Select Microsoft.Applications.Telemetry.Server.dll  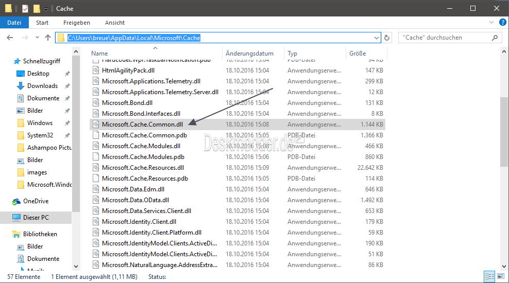(160, 92)
